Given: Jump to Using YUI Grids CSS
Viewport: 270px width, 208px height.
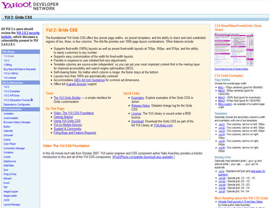Looking at the screenshot, I should pos(67,121).
